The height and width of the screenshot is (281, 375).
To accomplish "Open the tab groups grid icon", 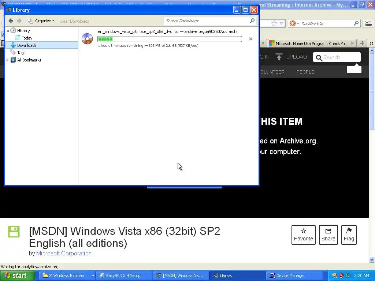I will click(x=371, y=43).
